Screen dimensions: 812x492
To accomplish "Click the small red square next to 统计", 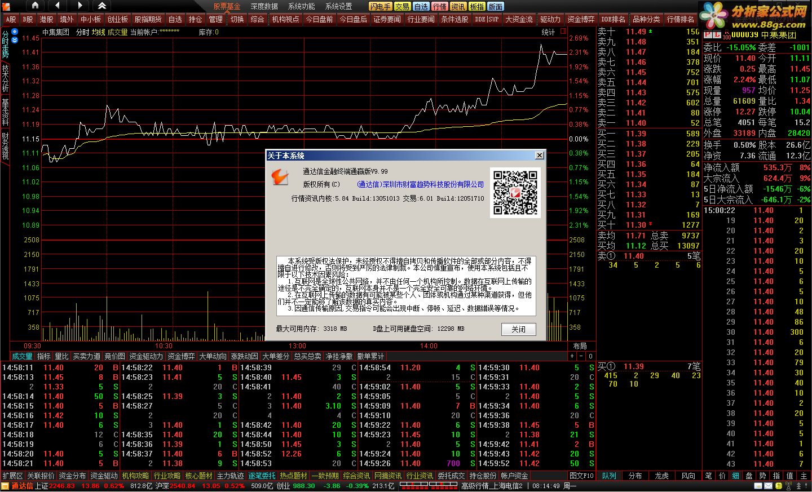I will click(x=563, y=32).
